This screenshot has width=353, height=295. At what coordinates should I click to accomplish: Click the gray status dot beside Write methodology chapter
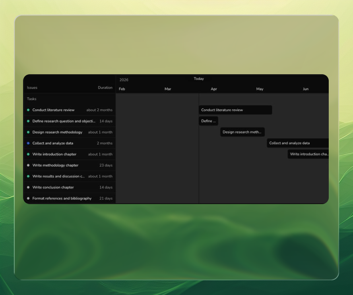pyautogui.click(x=28, y=166)
